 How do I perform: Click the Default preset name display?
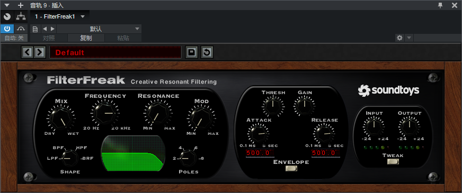click(x=115, y=52)
